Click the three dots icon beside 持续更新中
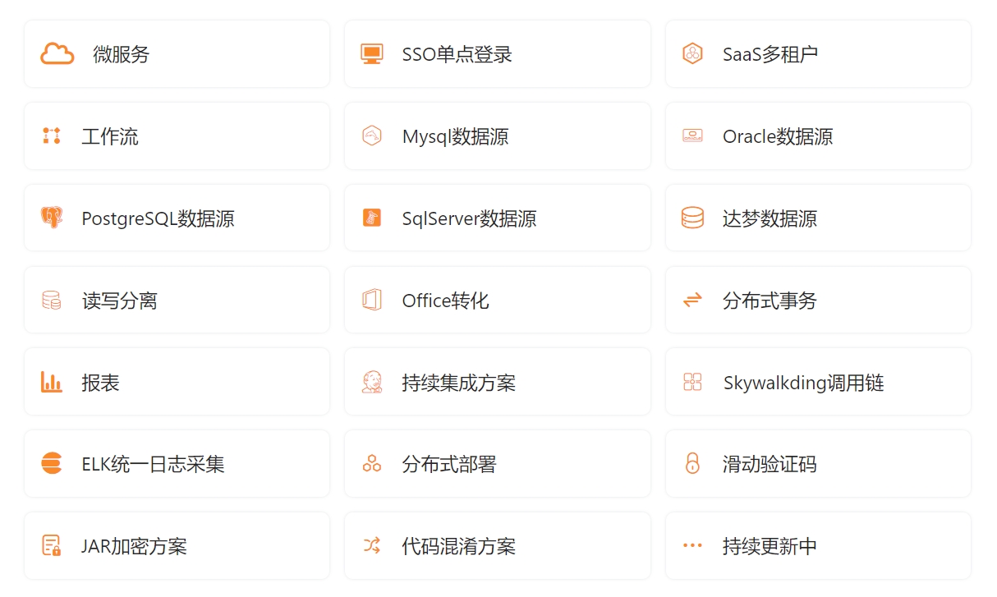This screenshot has width=997, height=597. tap(692, 546)
